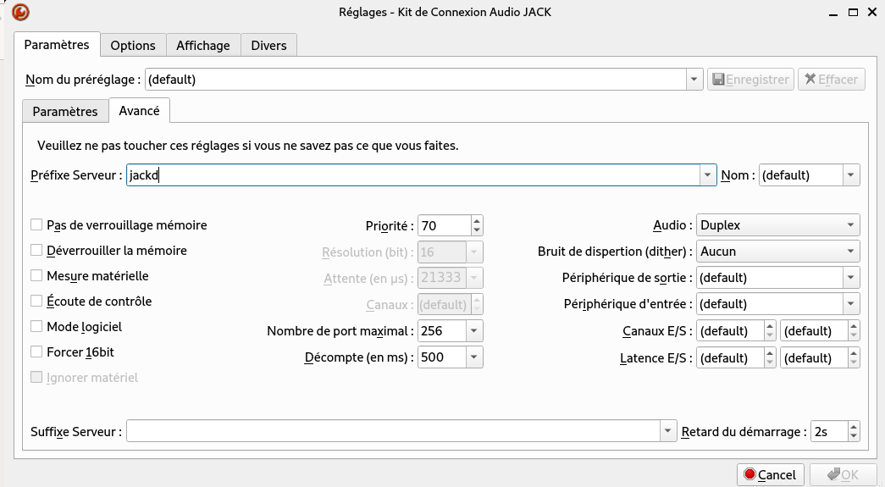Click the Effacer delete preset button

click(x=831, y=80)
